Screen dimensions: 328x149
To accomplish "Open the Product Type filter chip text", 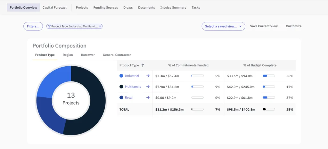I will point(74,26).
